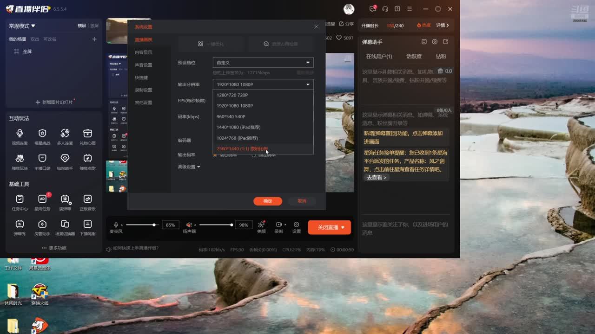The width and height of the screenshot is (595, 334).
Task: Switch to the 活跃度 tab
Action: (414, 56)
